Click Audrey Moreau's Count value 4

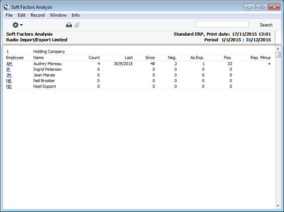(x=98, y=64)
